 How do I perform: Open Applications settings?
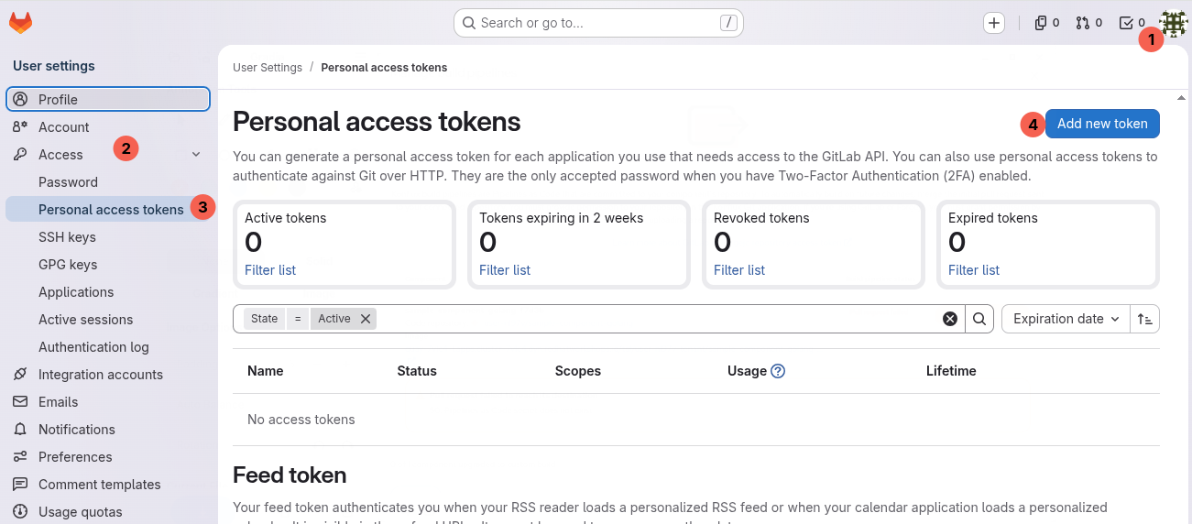pyautogui.click(x=76, y=291)
